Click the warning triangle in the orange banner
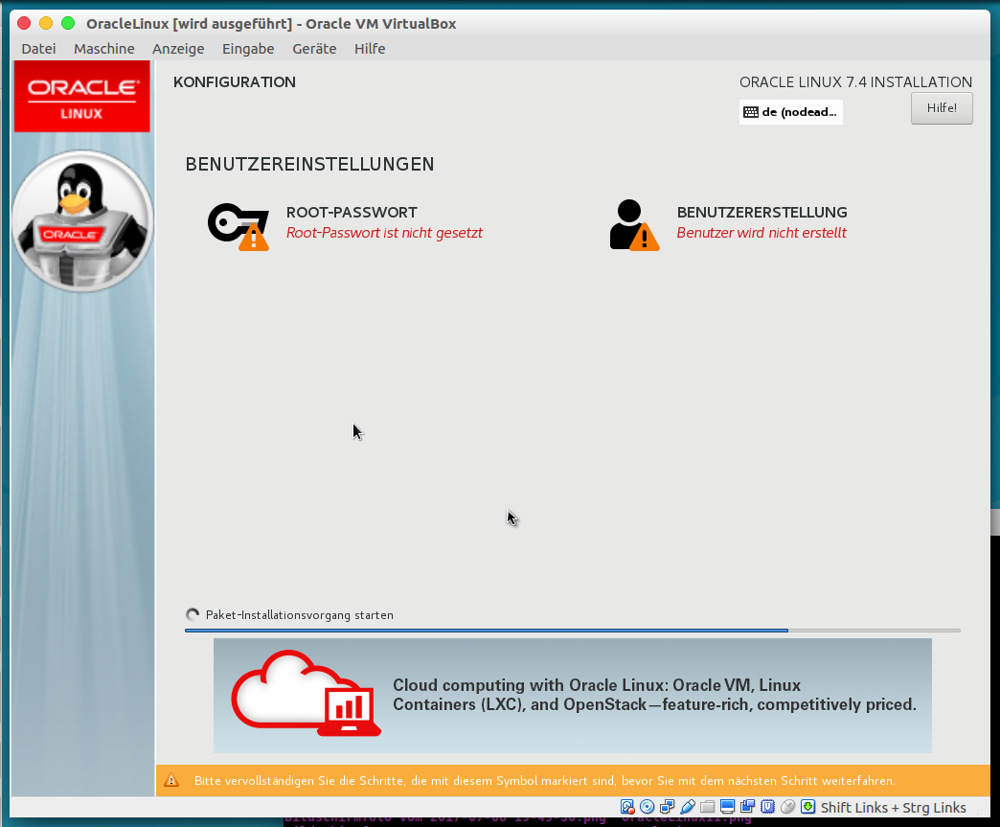1000x827 pixels. coord(171,780)
